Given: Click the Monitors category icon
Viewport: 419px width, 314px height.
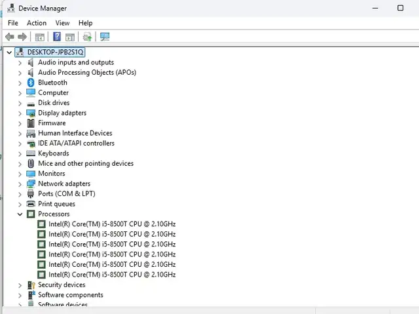Looking at the screenshot, I should [31, 174].
